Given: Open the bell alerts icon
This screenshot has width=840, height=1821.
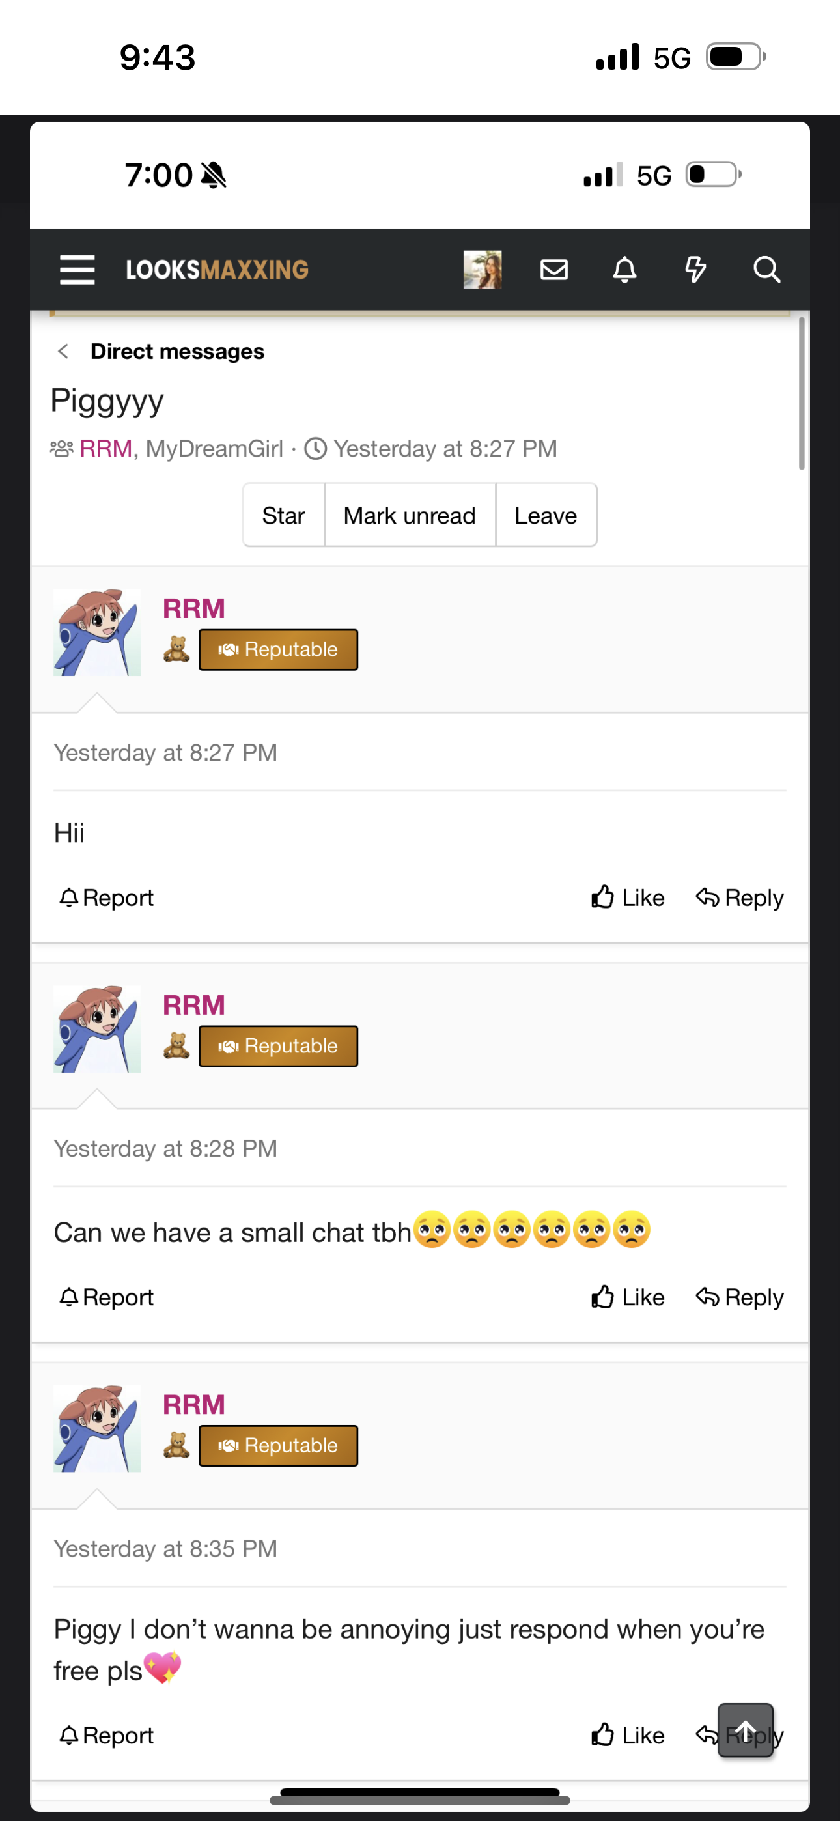Looking at the screenshot, I should tap(624, 270).
